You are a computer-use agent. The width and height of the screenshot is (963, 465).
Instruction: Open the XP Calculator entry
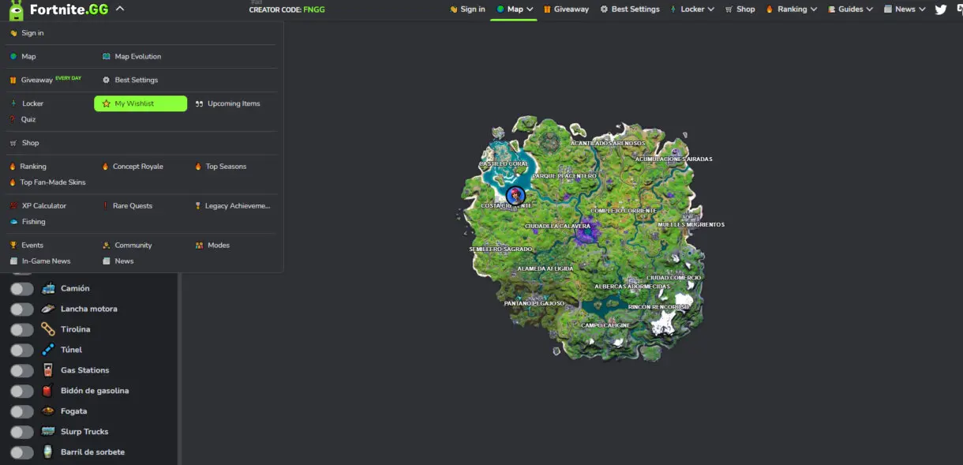(x=38, y=206)
